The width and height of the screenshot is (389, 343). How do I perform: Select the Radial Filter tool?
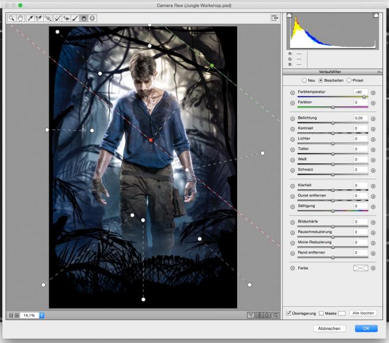93,18
